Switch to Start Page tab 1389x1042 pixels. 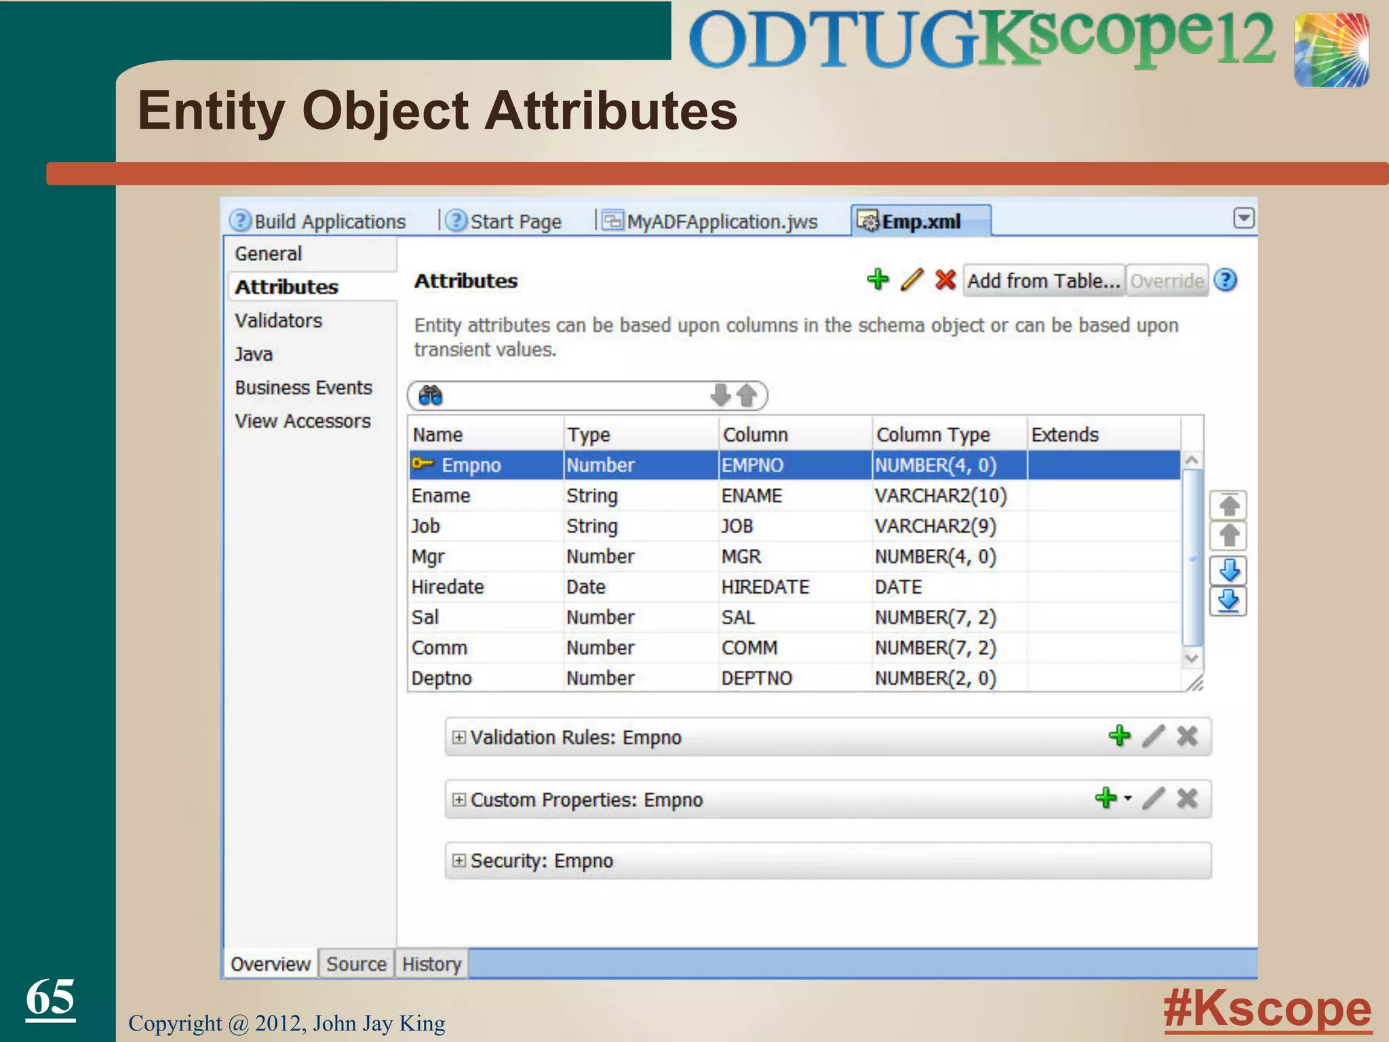504,221
